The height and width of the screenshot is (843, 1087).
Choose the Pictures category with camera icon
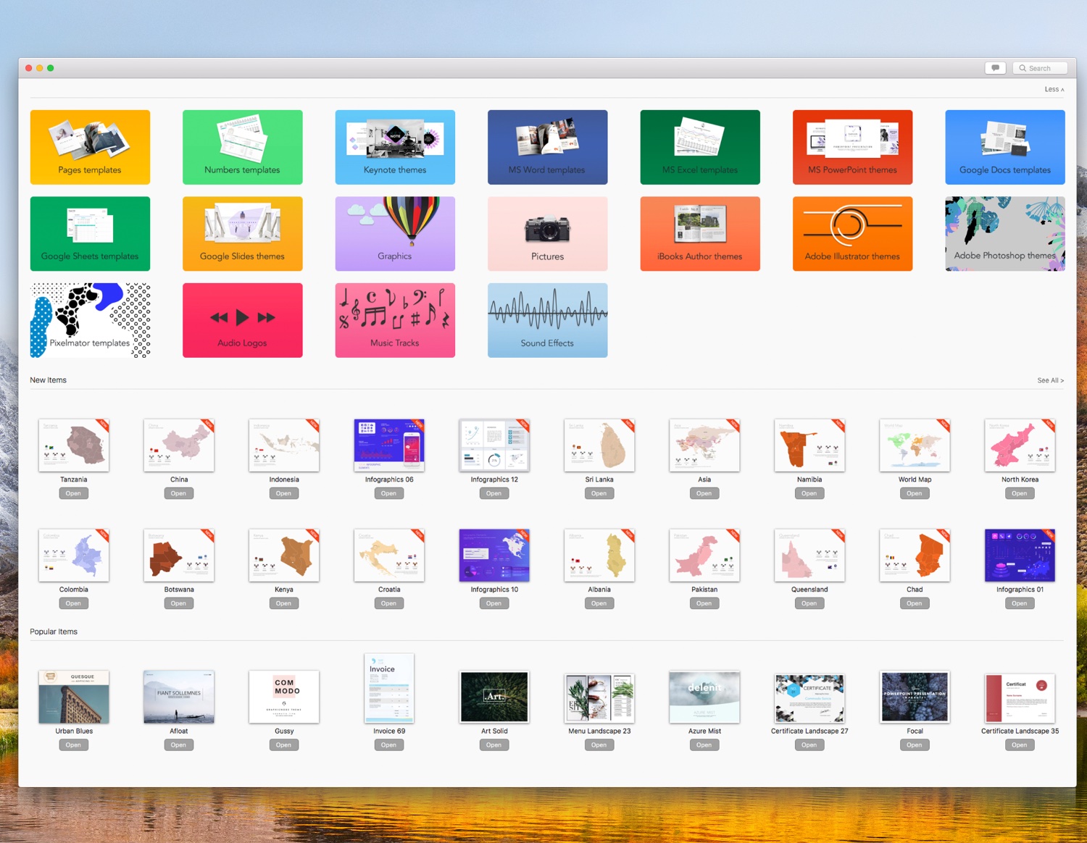click(547, 233)
